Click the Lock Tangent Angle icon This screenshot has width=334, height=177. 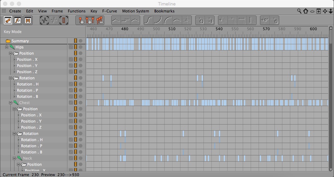tap(223, 20)
